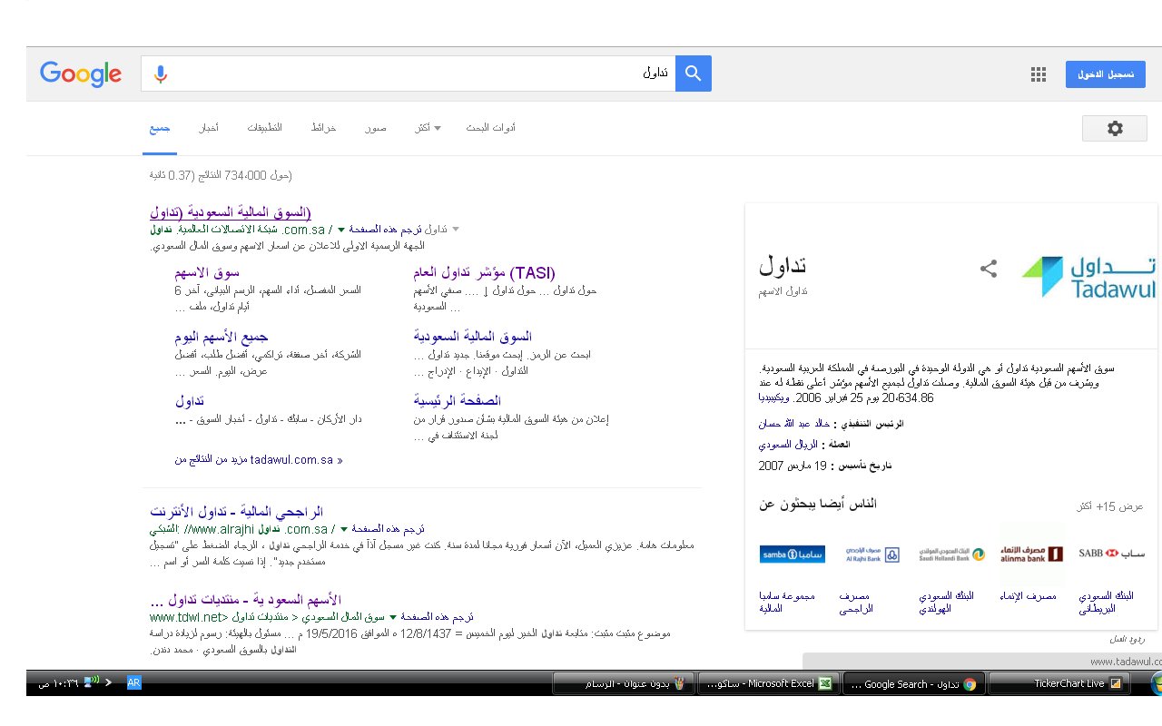Open البنك السعودي البريطاني label link
The width and height of the screenshot is (1162, 726).
[1106, 603]
